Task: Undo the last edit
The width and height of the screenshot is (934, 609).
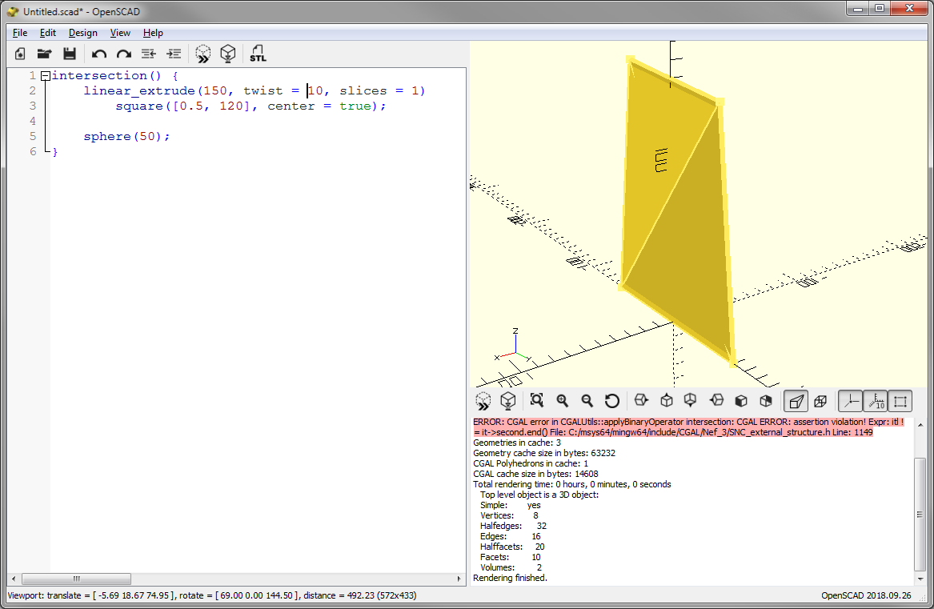Action: pos(98,53)
